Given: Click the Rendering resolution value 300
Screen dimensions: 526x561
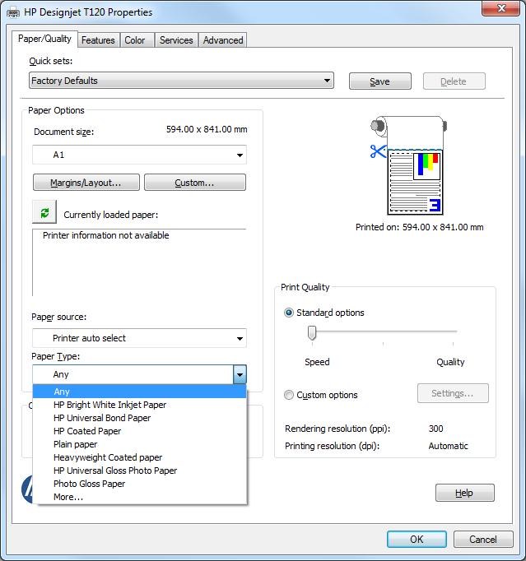Looking at the screenshot, I should [435, 429].
